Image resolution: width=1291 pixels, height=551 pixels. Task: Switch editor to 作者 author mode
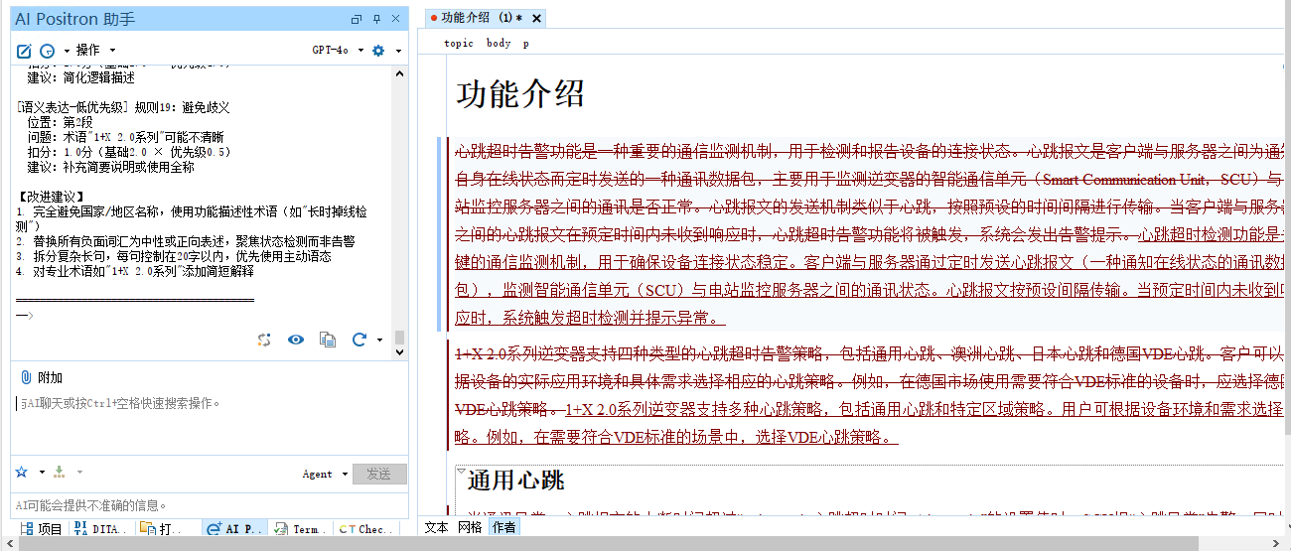pos(503,527)
